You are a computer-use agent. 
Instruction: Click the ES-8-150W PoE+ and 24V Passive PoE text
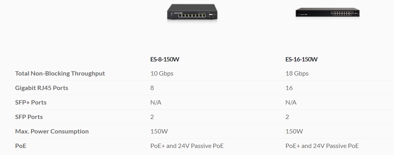pos(187,146)
